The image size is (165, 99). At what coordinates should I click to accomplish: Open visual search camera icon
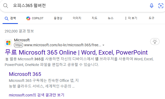pyautogui.click(x=161, y=6)
